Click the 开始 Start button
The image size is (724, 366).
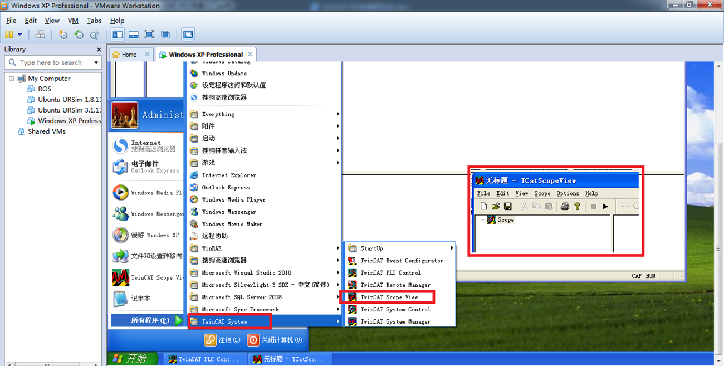[132, 359]
